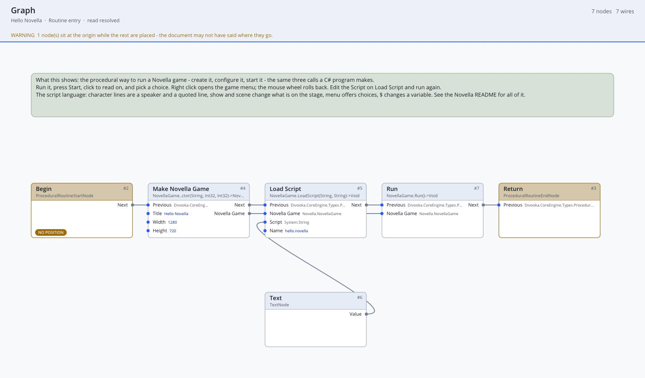Click the #6 id on Text node
Viewport: 645px width, 378px height.
click(360, 297)
